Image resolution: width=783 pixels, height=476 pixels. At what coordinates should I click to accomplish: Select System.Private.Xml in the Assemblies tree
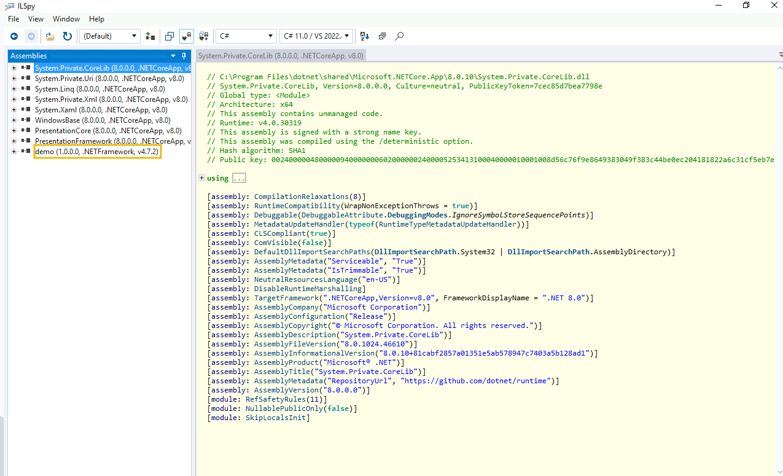pyautogui.click(x=111, y=99)
